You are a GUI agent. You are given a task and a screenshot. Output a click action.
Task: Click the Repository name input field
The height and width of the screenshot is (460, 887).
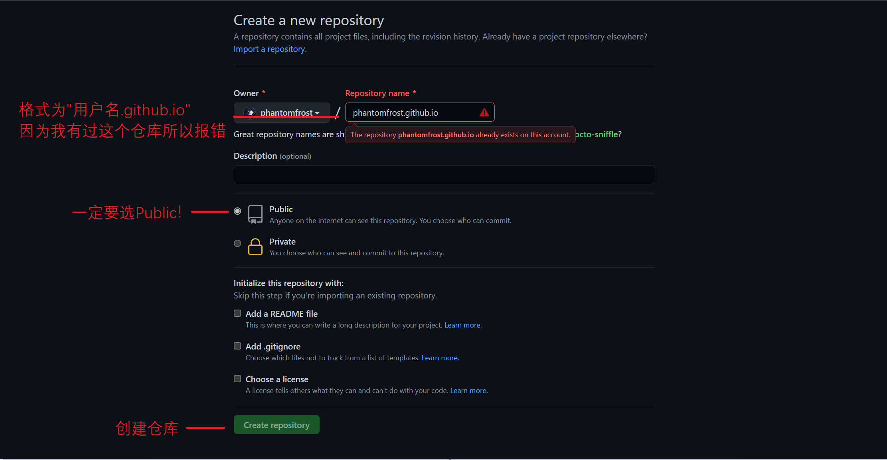pos(420,113)
